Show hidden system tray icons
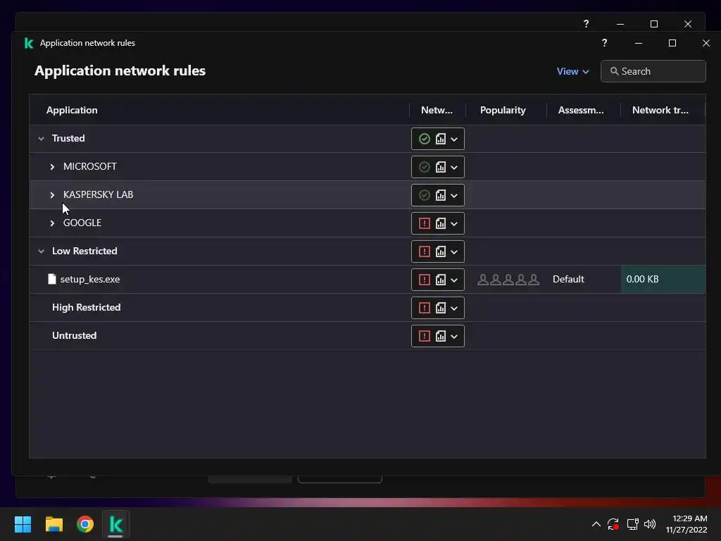The width and height of the screenshot is (721, 541). click(596, 524)
